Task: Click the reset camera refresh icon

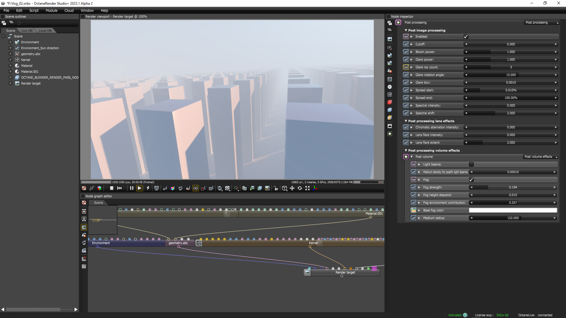Action: (x=300, y=188)
